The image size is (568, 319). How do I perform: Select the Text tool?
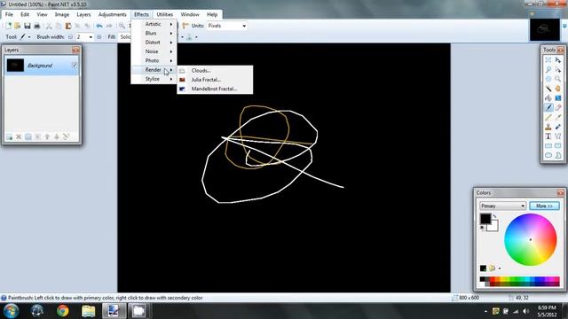[548, 136]
